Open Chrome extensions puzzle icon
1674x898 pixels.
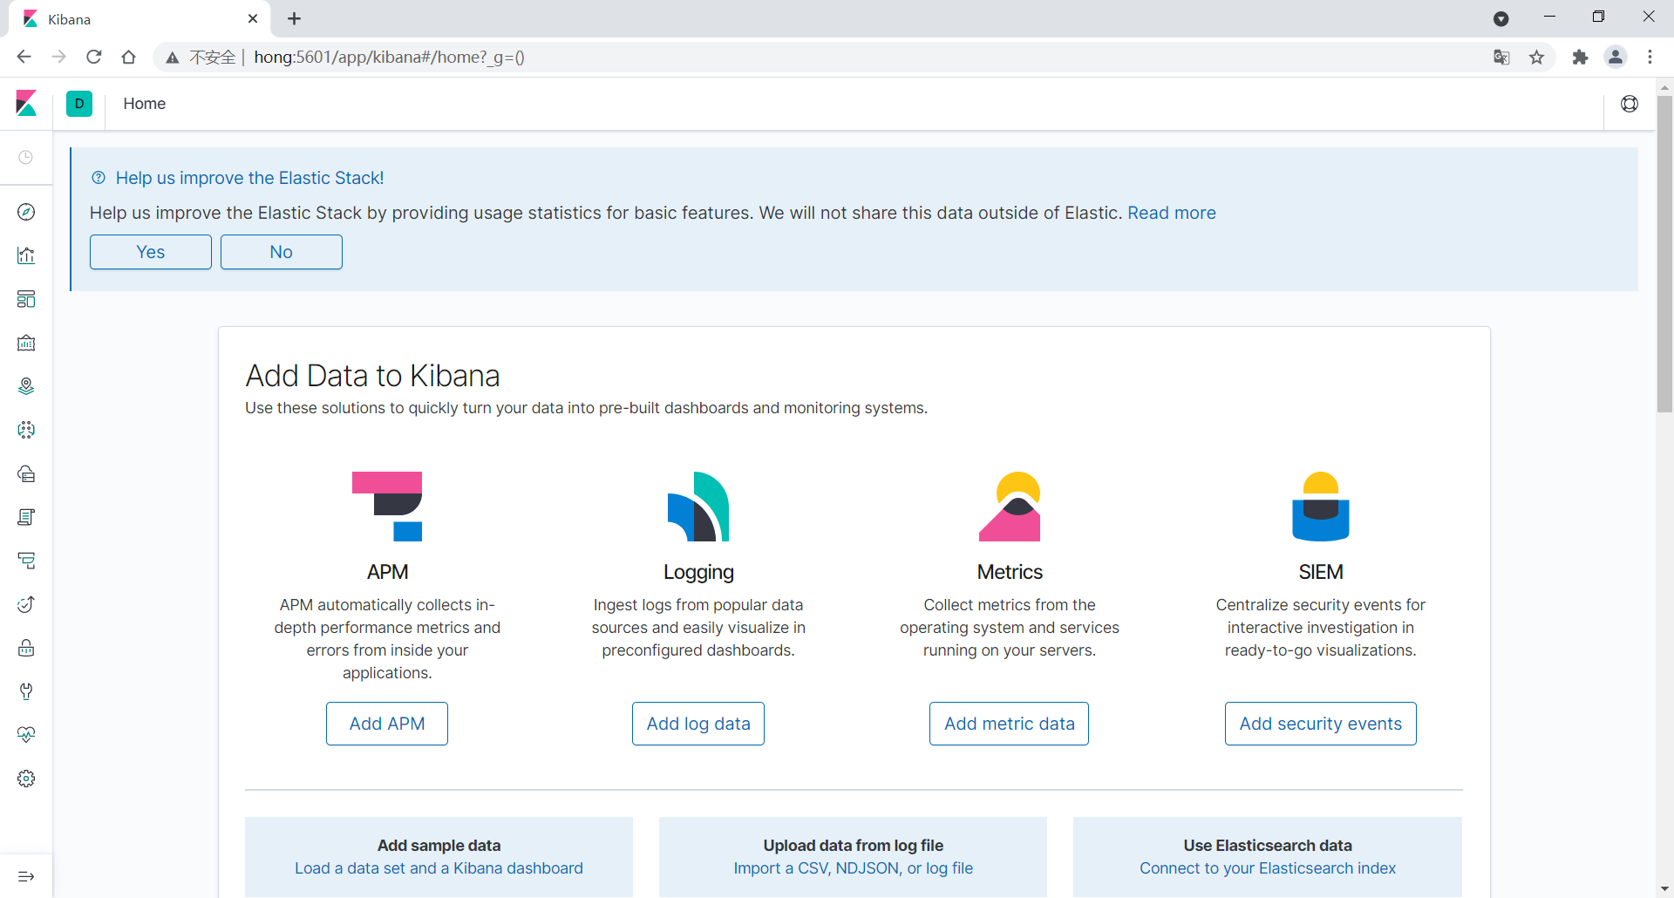point(1580,58)
